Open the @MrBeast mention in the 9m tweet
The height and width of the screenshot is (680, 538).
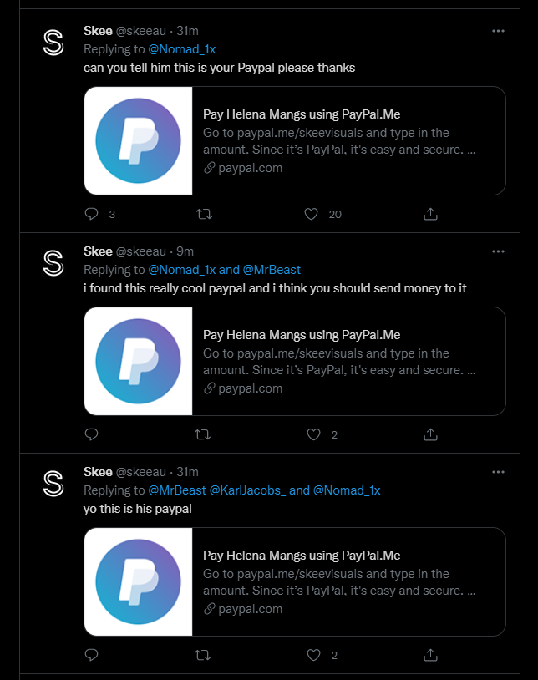click(272, 270)
